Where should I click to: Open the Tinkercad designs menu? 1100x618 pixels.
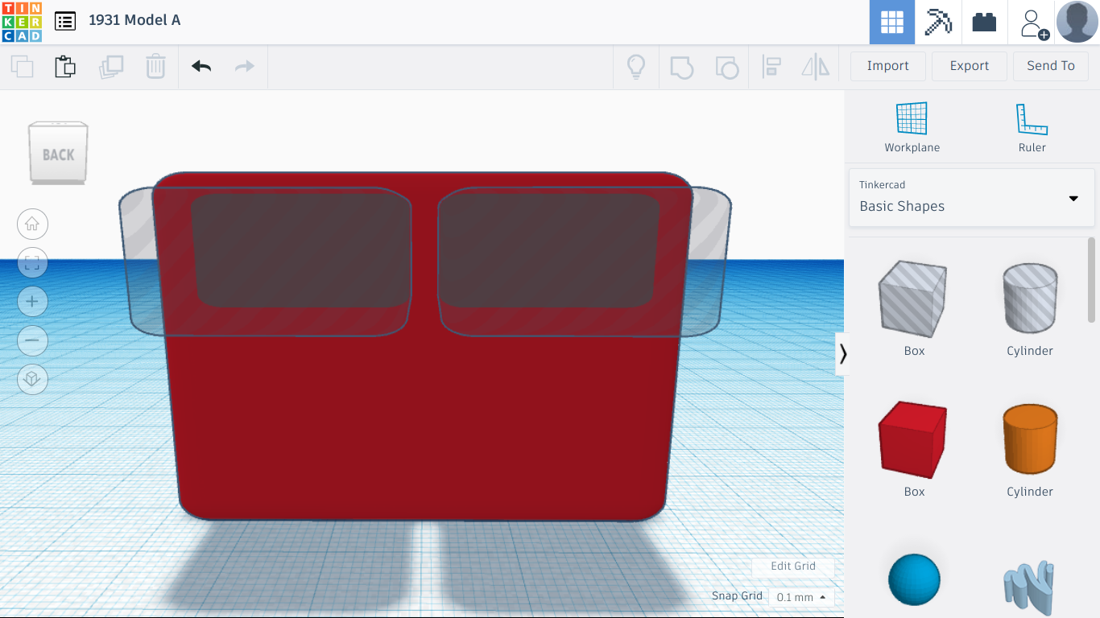click(x=64, y=21)
